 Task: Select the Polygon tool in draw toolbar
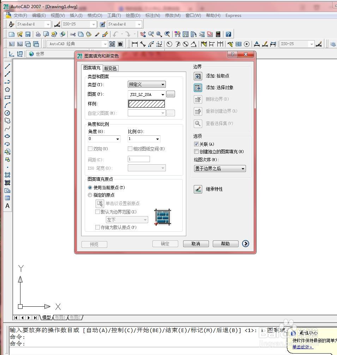(7, 90)
